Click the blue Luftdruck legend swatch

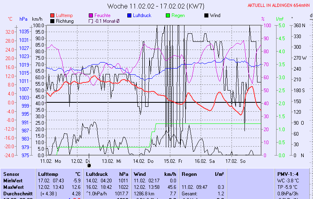(x=130, y=15)
